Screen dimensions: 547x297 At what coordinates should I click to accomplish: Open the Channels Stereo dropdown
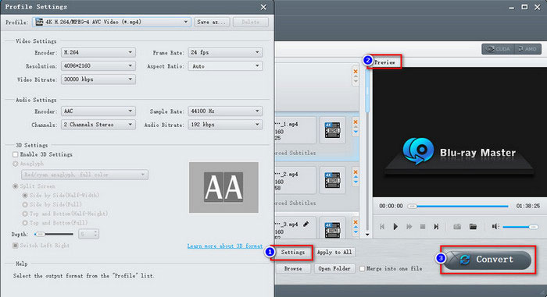click(x=98, y=125)
